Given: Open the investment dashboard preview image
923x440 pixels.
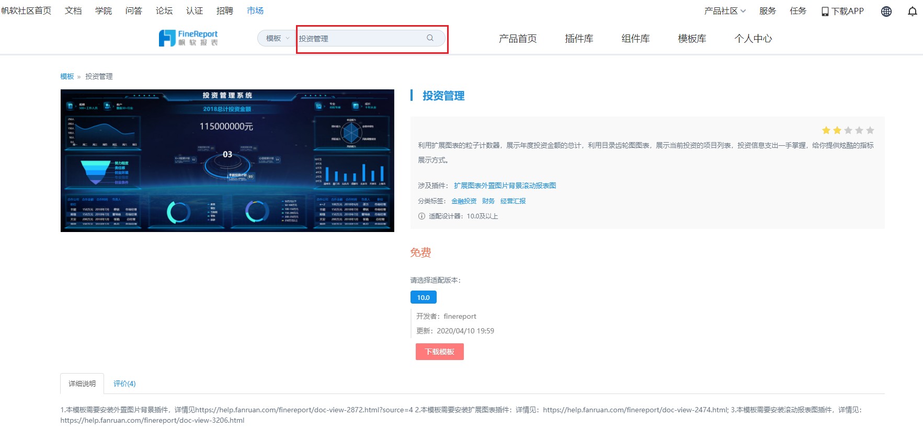Looking at the screenshot, I should pyautogui.click(x=227, y=160).
